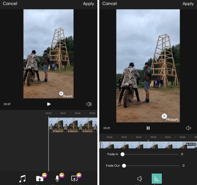Tap the left clip trim handle on right timeline

[x=101, y=145]
